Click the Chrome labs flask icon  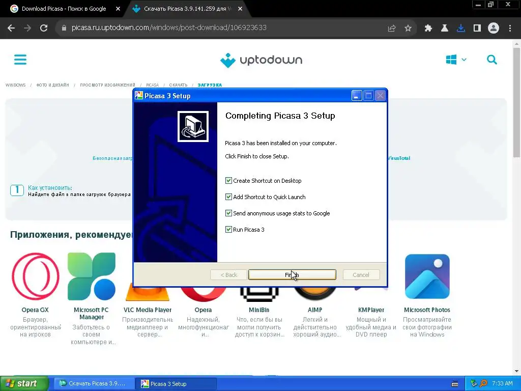tap(445, 29)
